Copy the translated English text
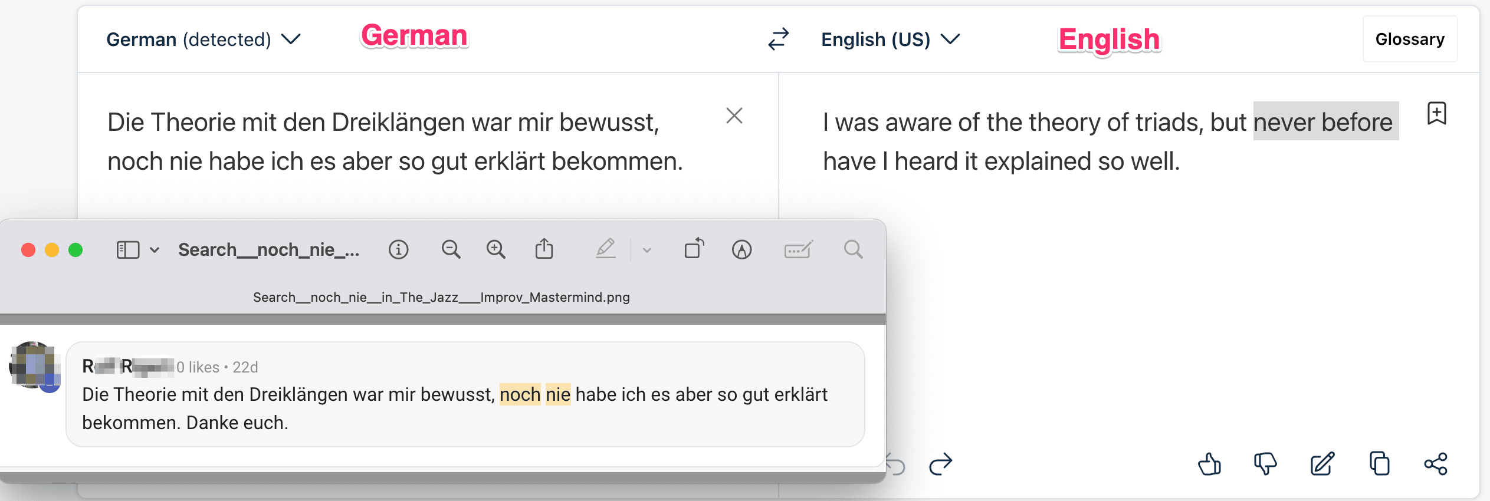The height and width of the screenshot is (501, 1490). 1379,464
